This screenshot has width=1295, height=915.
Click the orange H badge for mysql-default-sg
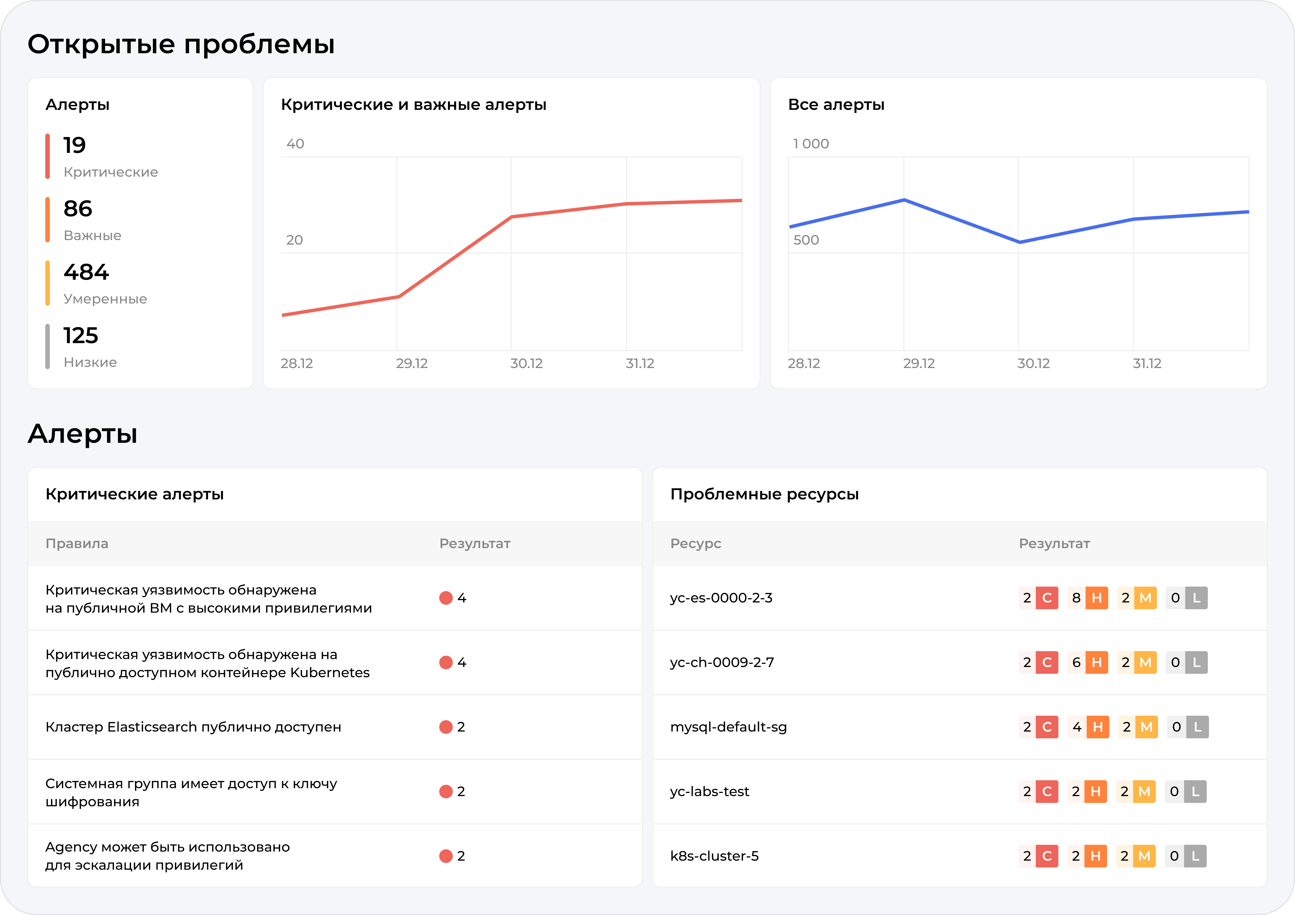click(1097, 727)
